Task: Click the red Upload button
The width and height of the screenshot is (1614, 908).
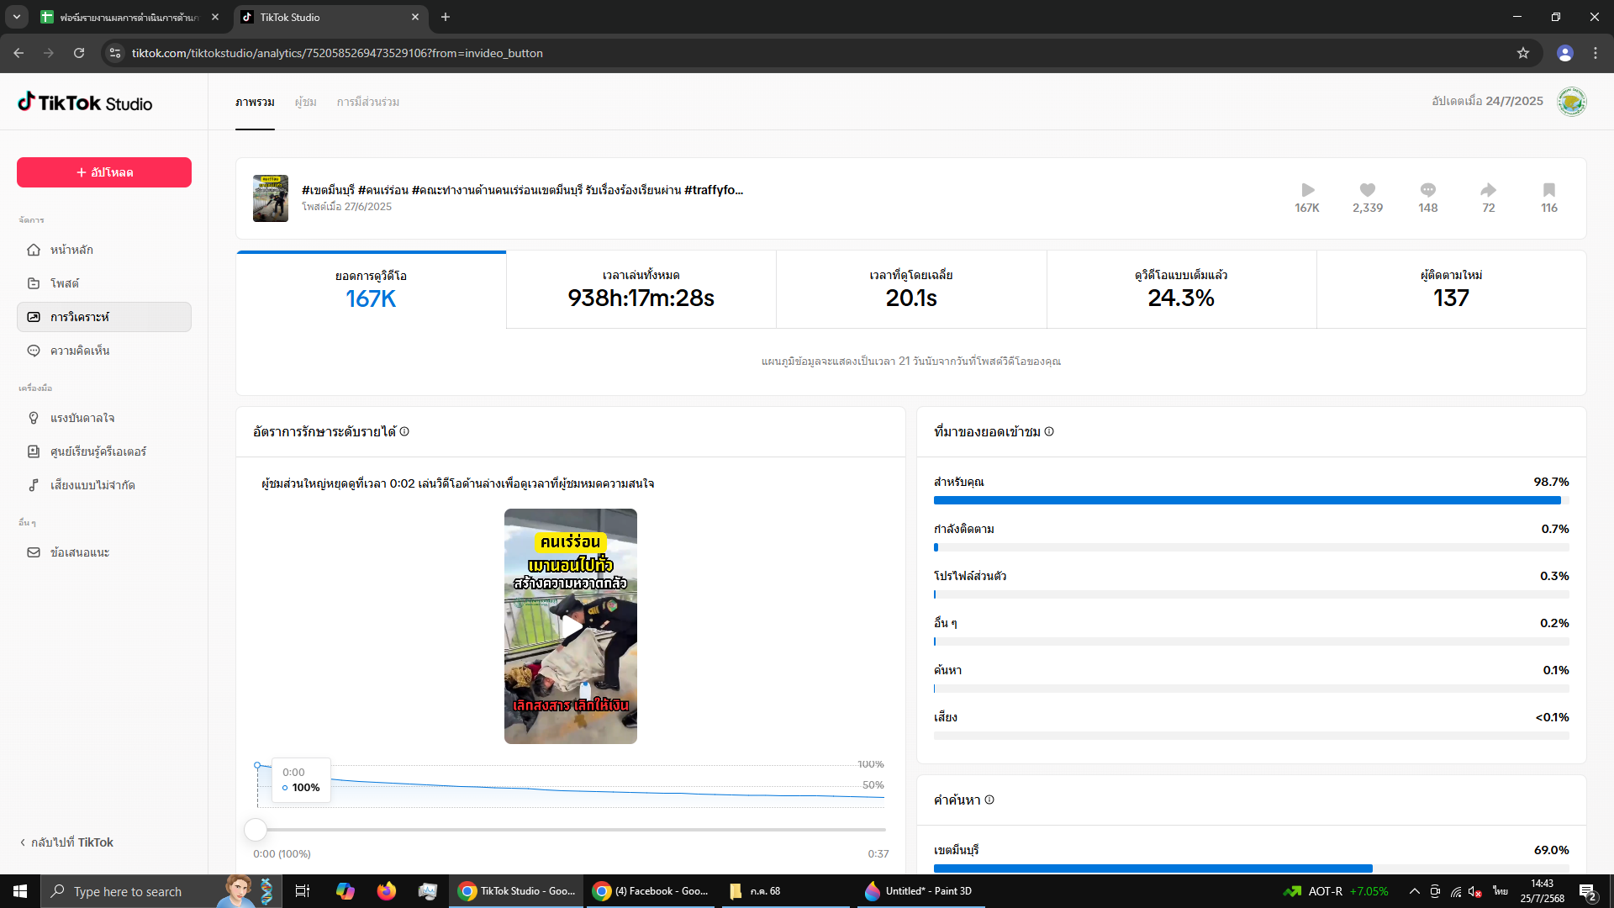Action: (104, 172)
